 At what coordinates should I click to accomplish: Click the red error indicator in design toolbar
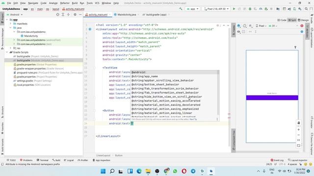click(x=302, y=26)
